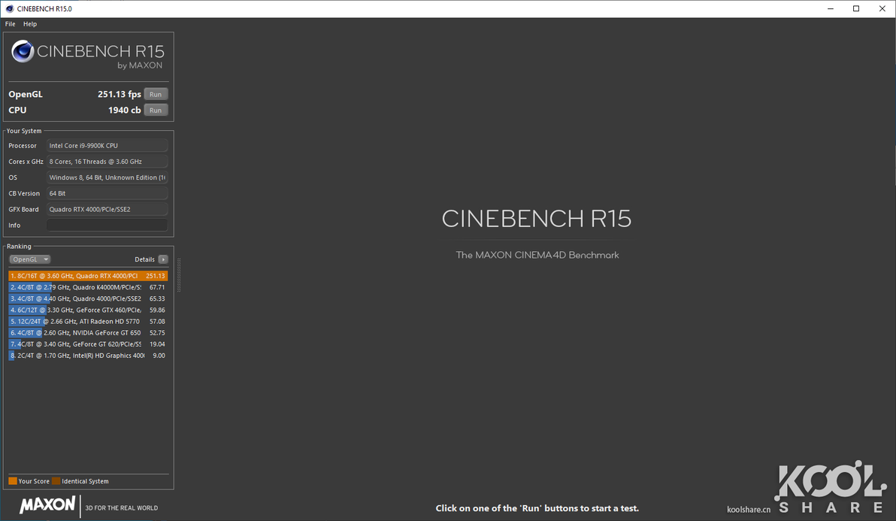Maximize the Cinebench window
The image size is (896, 521).
click(x=856, y=8)
